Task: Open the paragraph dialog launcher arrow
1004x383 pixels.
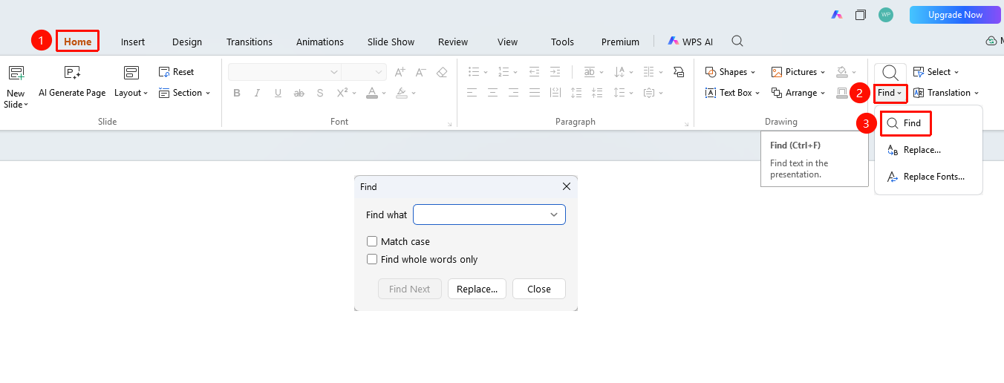Action: pos(687,125)
